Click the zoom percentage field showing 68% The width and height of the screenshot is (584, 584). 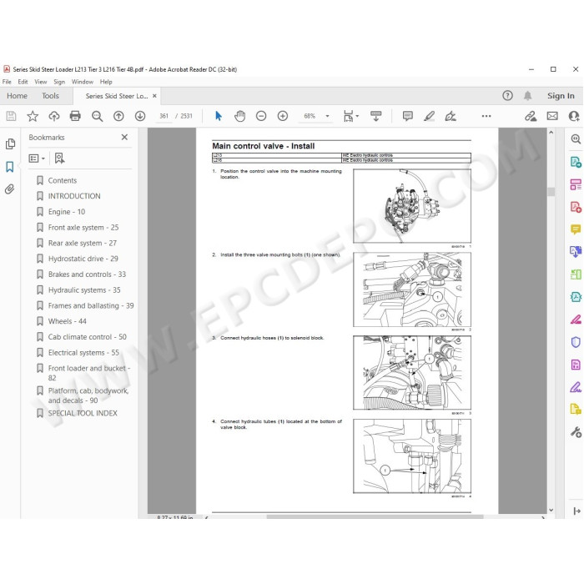pyautogui.click(x=310, y=116)
